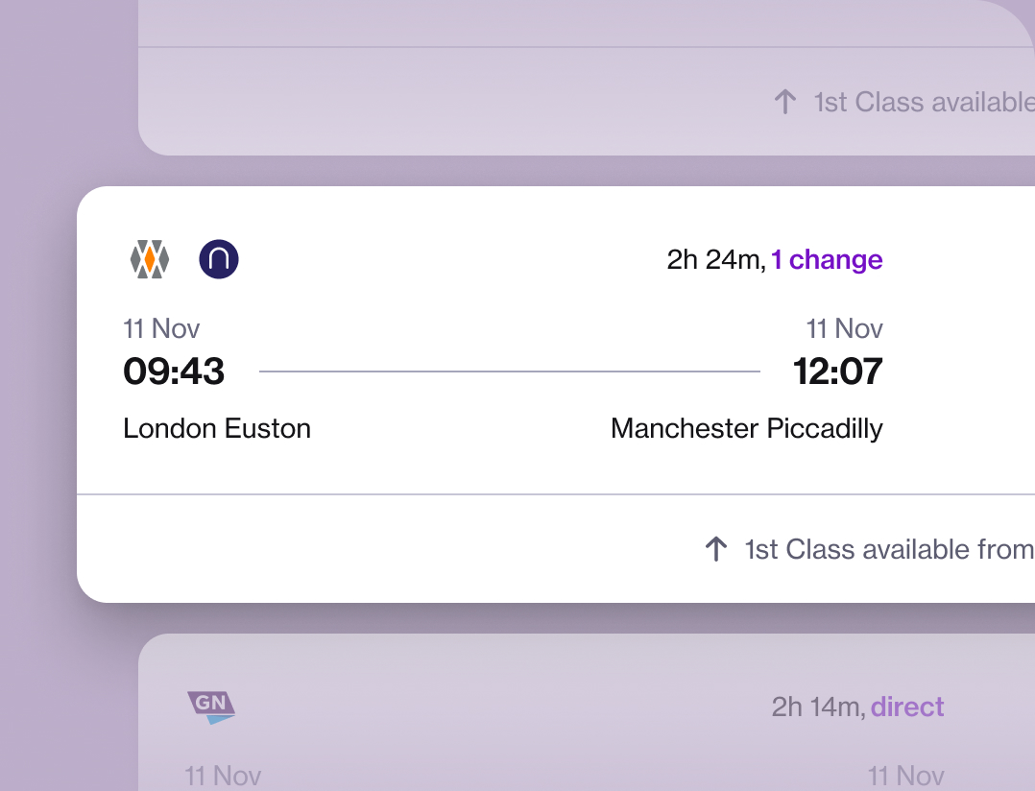The image size is (1035, 791).
Task: Click the right 11 Nov date in the GN card
Action: click(x=905, y=776)
